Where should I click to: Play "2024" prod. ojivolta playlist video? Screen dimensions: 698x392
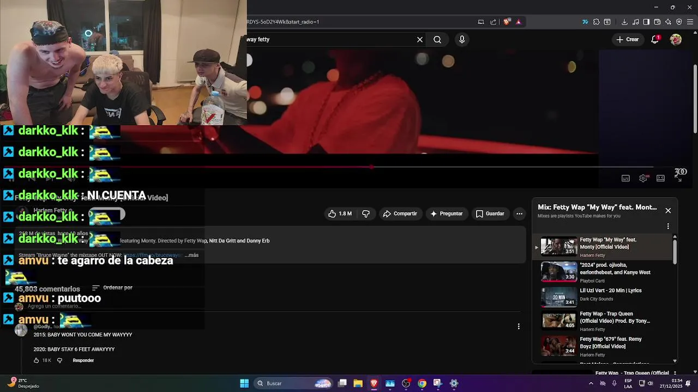tap(603, 272)
